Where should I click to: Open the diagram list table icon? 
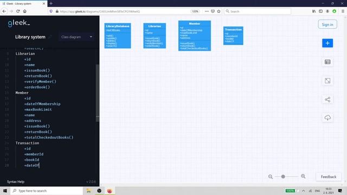[x=327, y=62]
